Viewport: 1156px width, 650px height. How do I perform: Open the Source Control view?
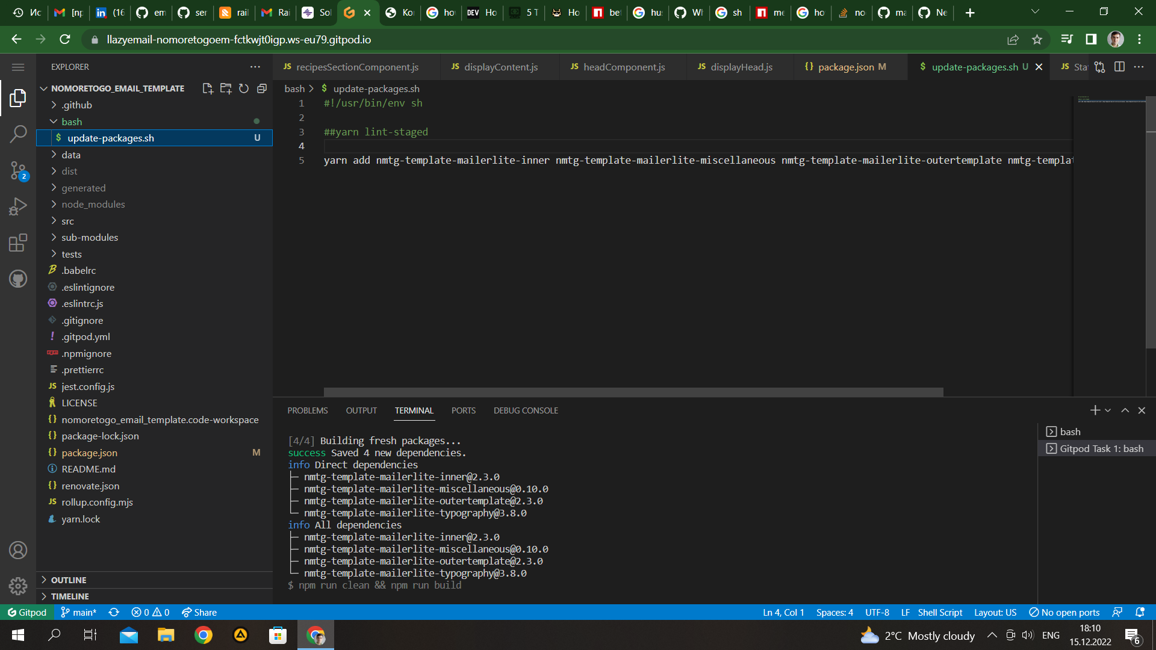click(18, 170)
